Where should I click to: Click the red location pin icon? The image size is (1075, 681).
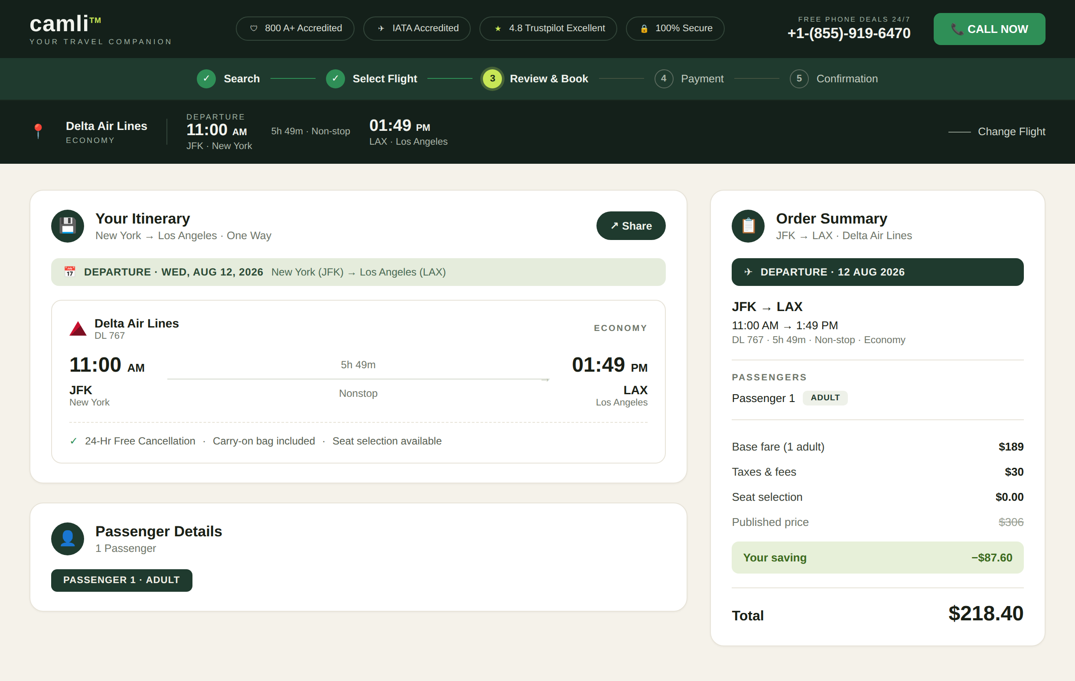(39, 131)
